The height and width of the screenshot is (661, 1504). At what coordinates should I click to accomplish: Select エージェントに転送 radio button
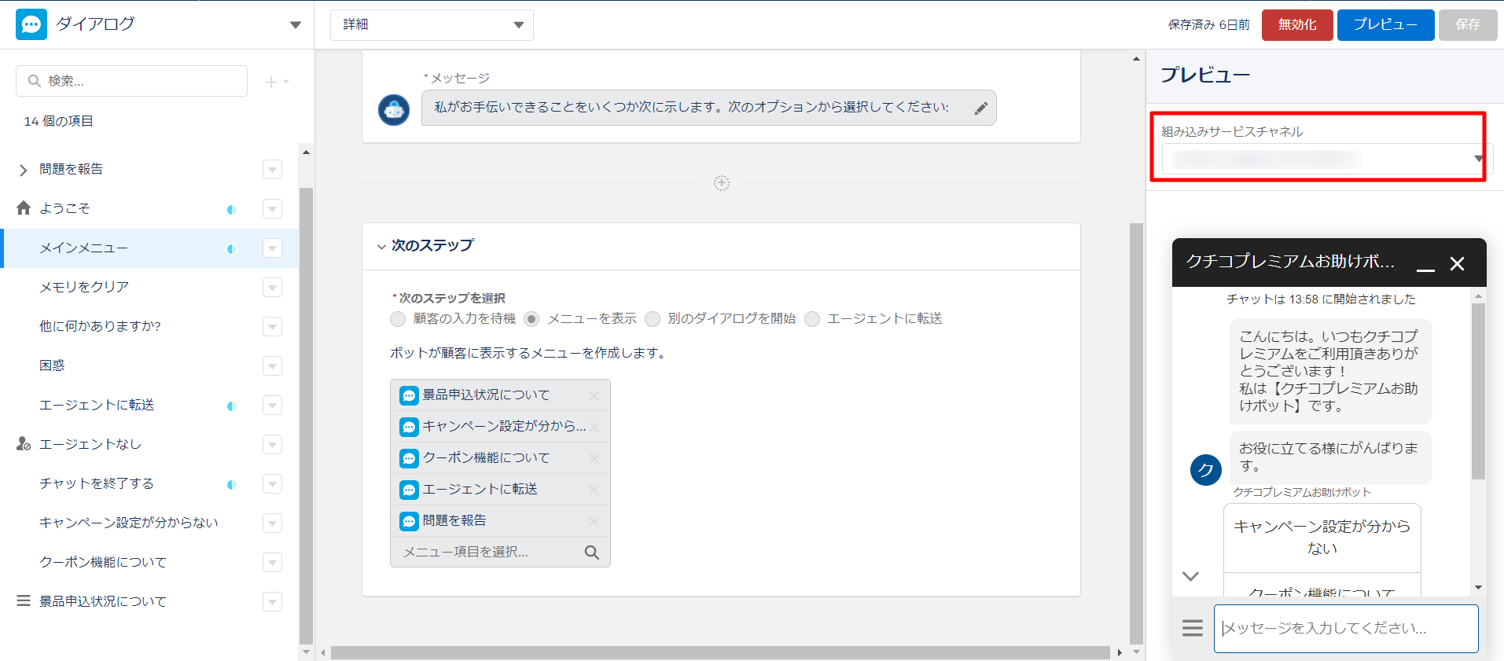812,319
